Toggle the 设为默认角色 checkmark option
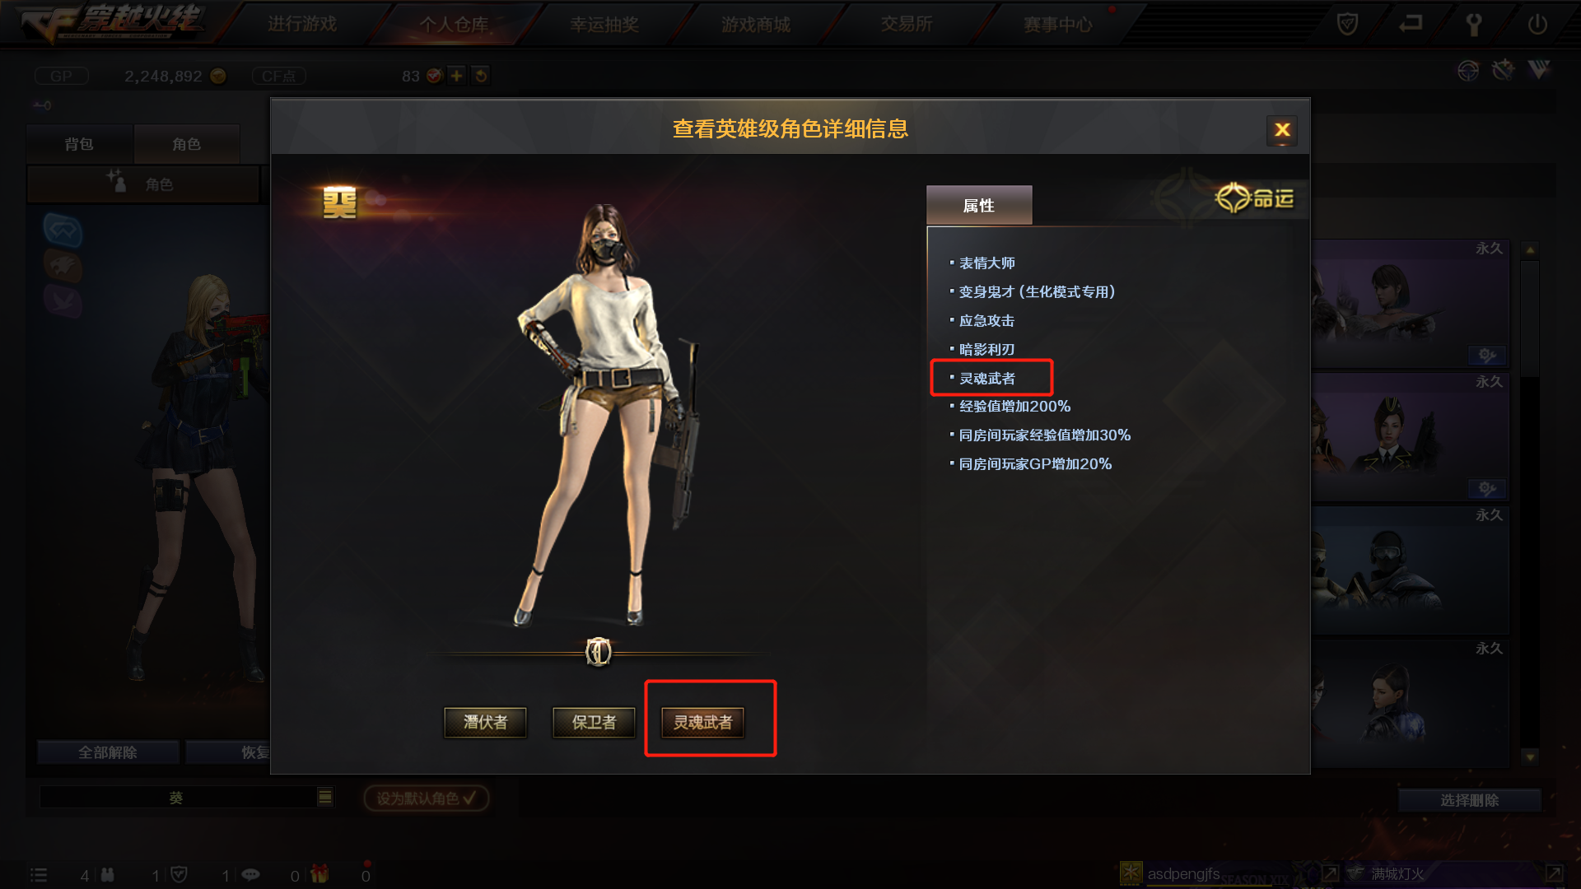 (427, 798)
